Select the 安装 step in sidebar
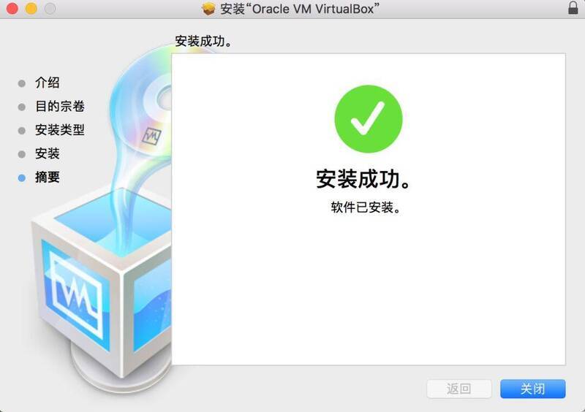Image resolution: width=585 pixels, height=412 pixels. tap(48, 153)
